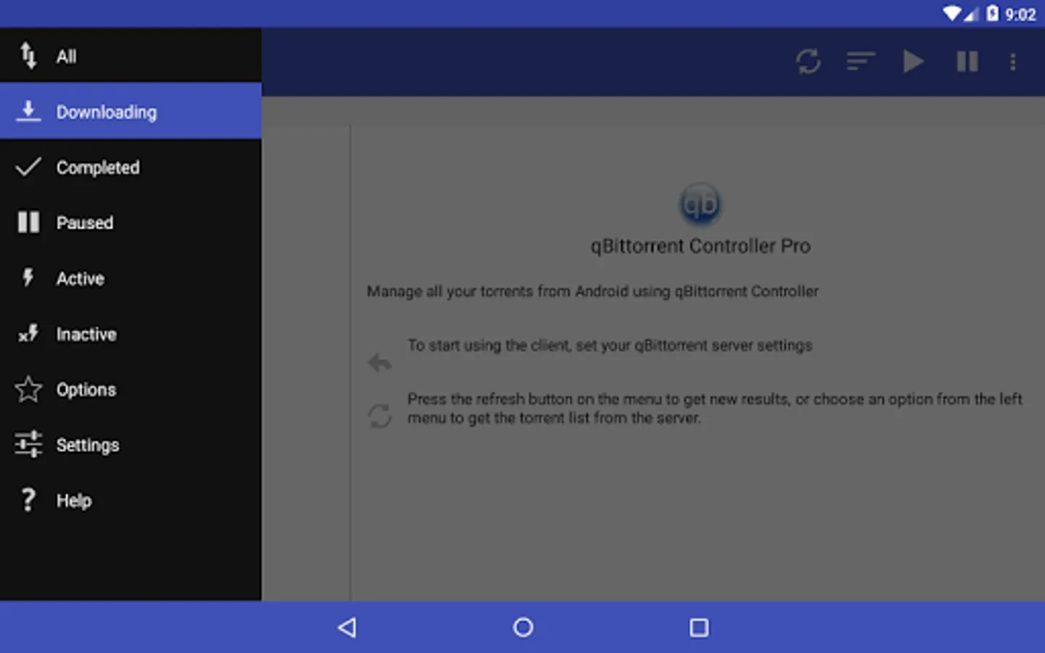Viewport: 1045px width, 653px height.
Task: Select the Inactive menu item
Action: pyautogui.click(x=131, y=334)
